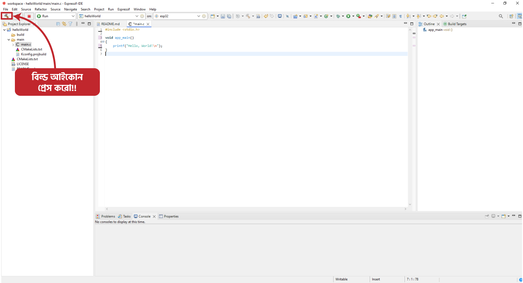The height and width of the screenshot is (283, 523).
Task: Close the Console tab
Action: coord(154,216)
